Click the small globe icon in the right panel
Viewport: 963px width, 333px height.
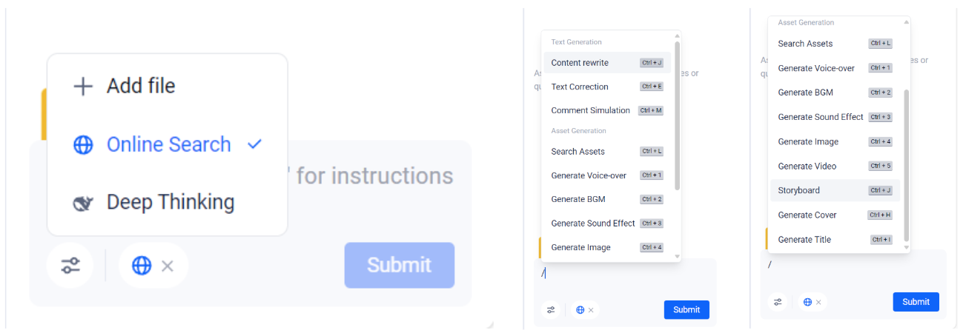pos(807,302)
